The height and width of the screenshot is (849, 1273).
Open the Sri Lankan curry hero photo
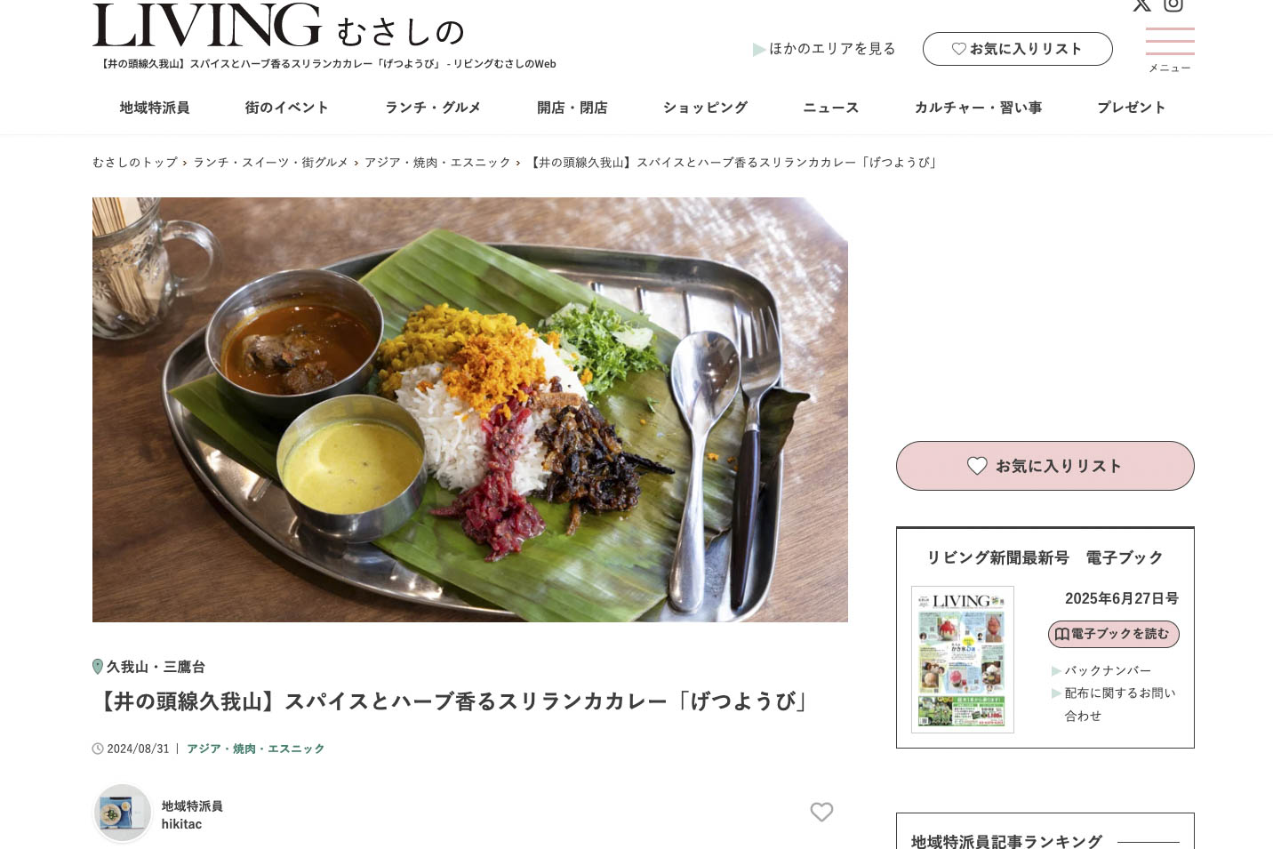(470, 410)
